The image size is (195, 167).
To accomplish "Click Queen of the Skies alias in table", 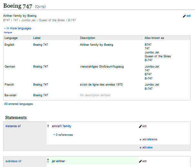I will pyautogui.click(x=158, y=56).
